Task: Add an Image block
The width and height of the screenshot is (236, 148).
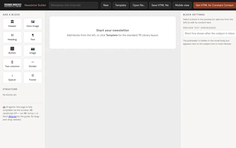Action: pyautogui.click(x=33, y=51)
